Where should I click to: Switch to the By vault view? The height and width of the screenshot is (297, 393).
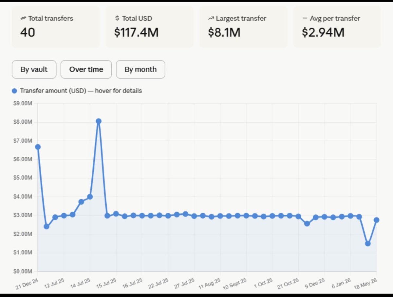point(34,69)
